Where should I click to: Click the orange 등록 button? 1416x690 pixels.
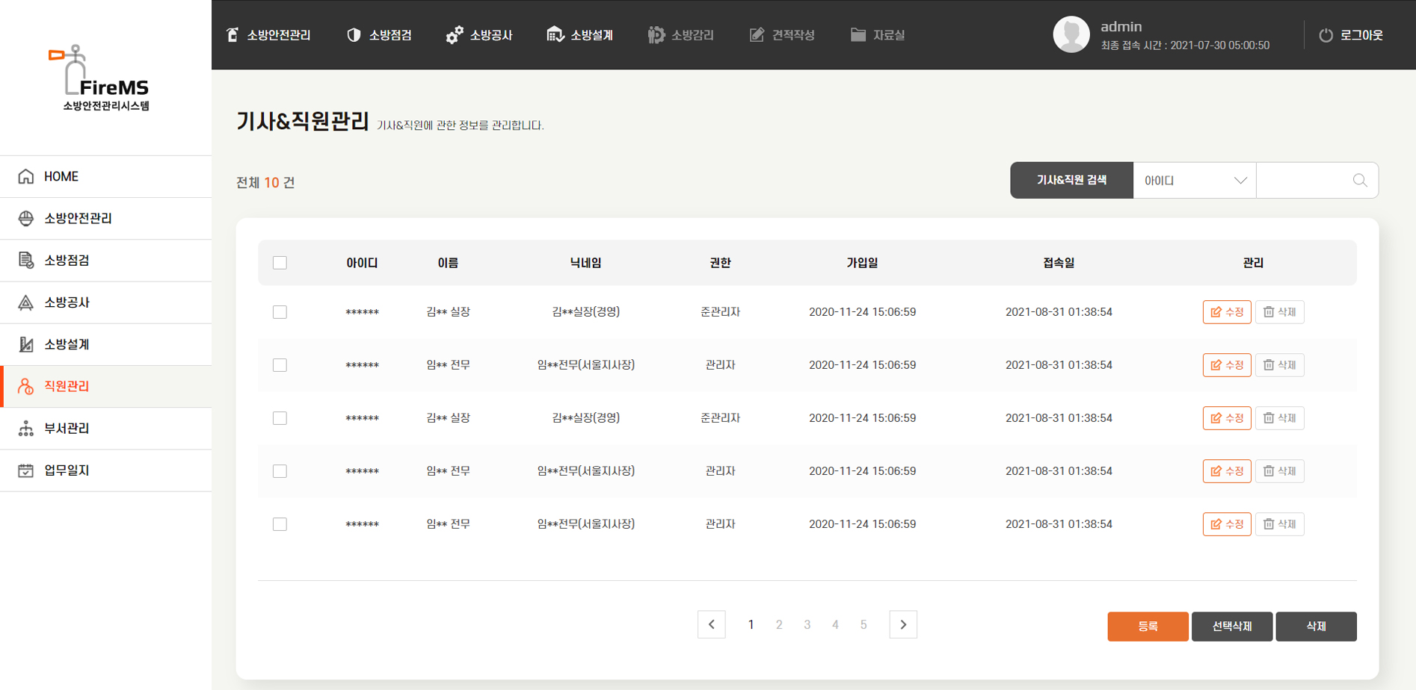pos(1147,627)
